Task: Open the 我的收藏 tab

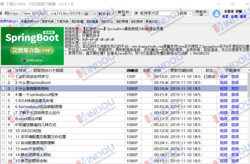Action: [x=77, y=21]
